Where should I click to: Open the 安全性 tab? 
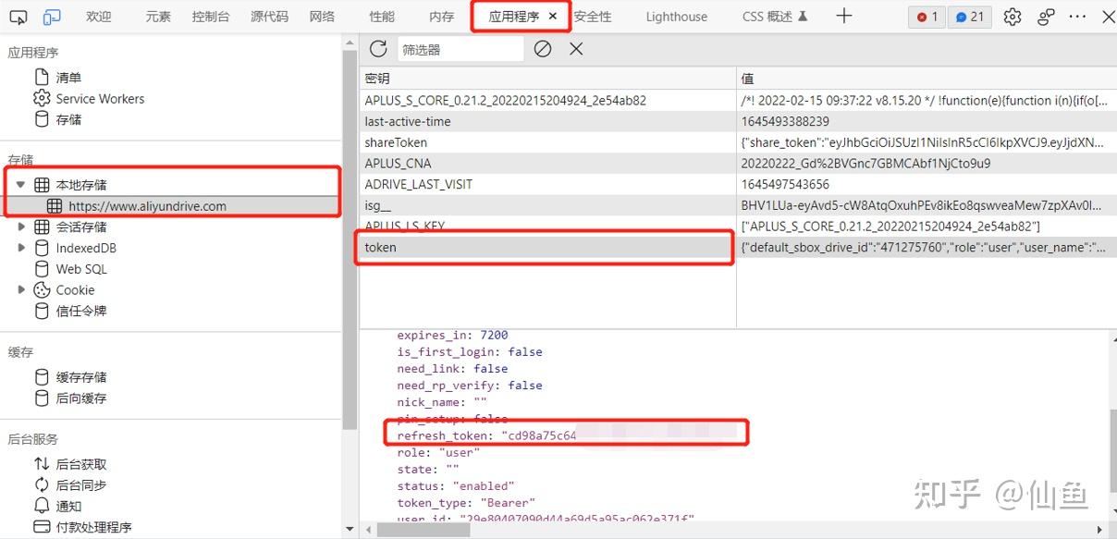(x=593, y=17)
